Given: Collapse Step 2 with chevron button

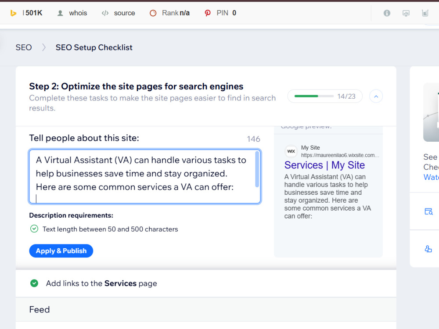Looking at the screenshot, I should point(376,96).
